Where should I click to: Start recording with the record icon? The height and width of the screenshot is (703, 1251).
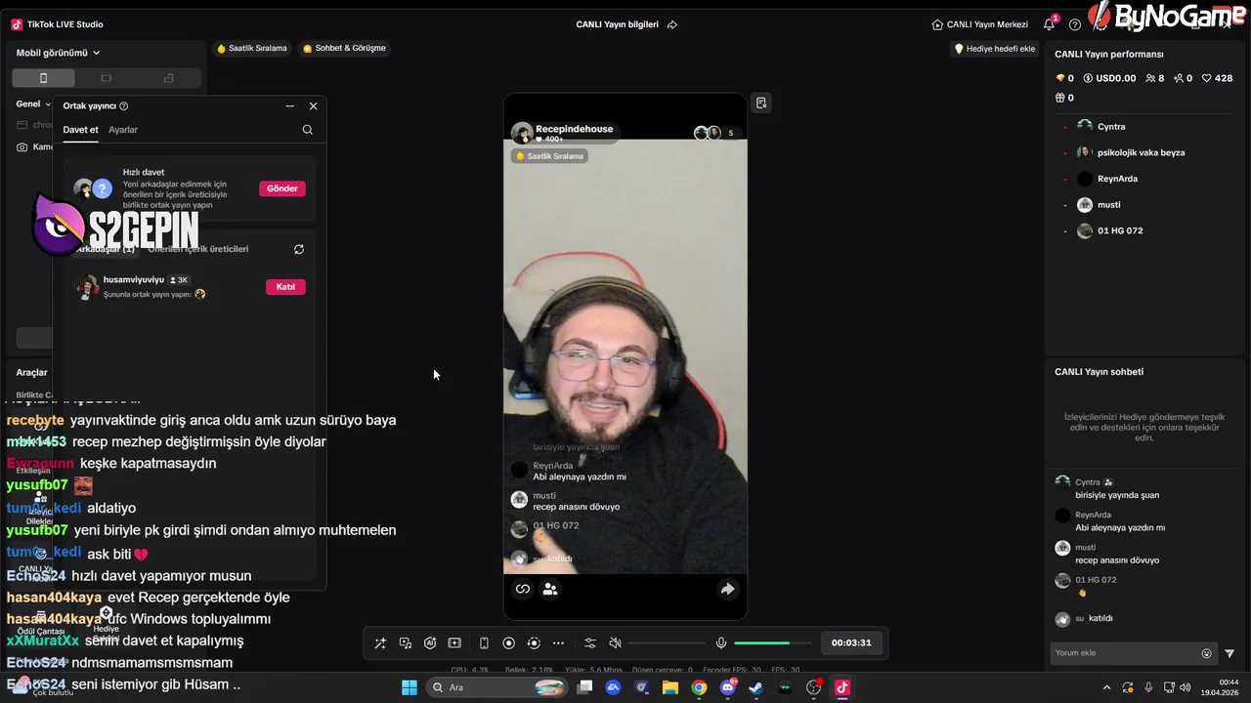pos(508,643)
